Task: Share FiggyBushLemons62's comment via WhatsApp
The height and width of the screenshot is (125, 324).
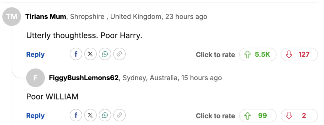Action: coord(105,115)
